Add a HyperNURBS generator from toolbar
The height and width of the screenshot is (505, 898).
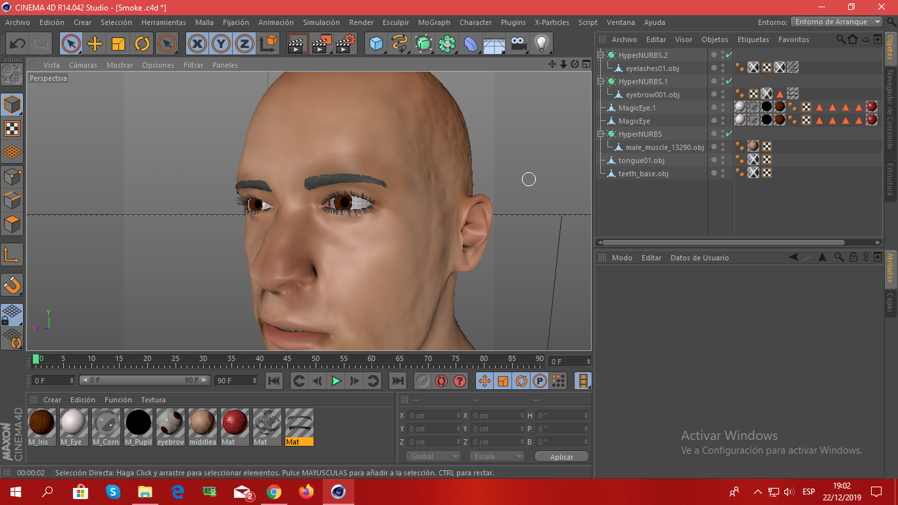click(x=424, y=44)
